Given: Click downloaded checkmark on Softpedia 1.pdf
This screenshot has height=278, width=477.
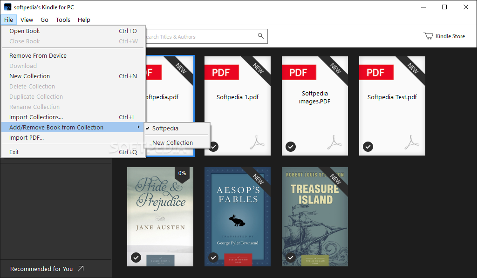Looking at the screenshot, I should (x=213, y=147).
